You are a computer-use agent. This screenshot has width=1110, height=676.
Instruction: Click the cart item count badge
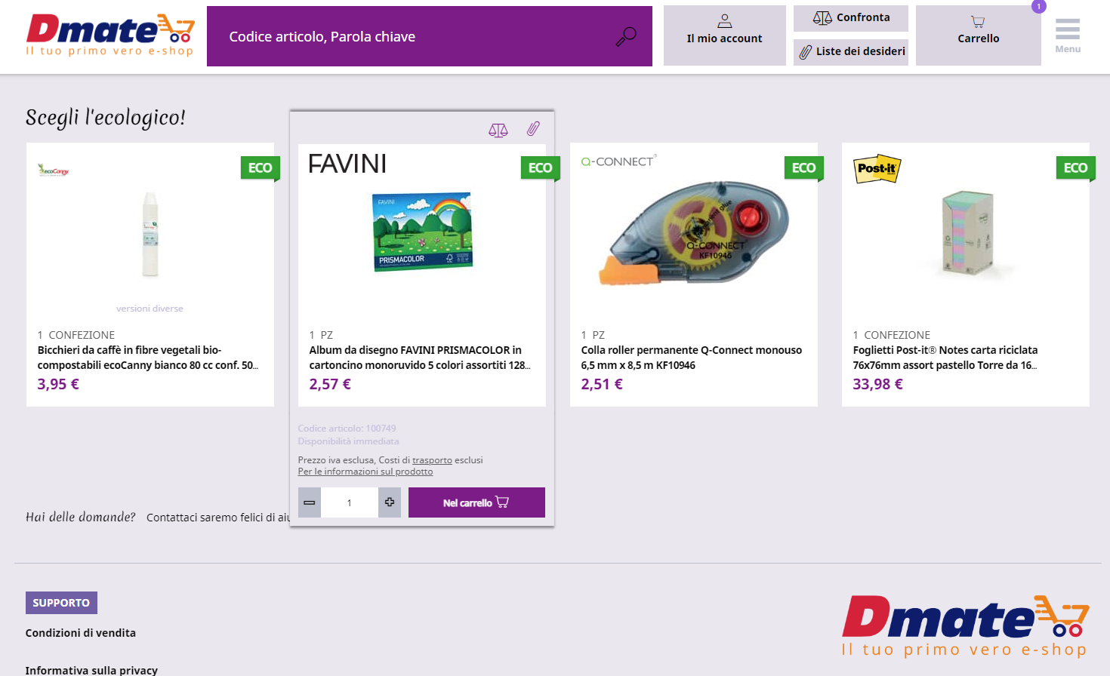(x=1039, y=6)
